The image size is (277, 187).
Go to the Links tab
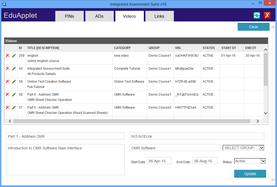tap(159, 16)
